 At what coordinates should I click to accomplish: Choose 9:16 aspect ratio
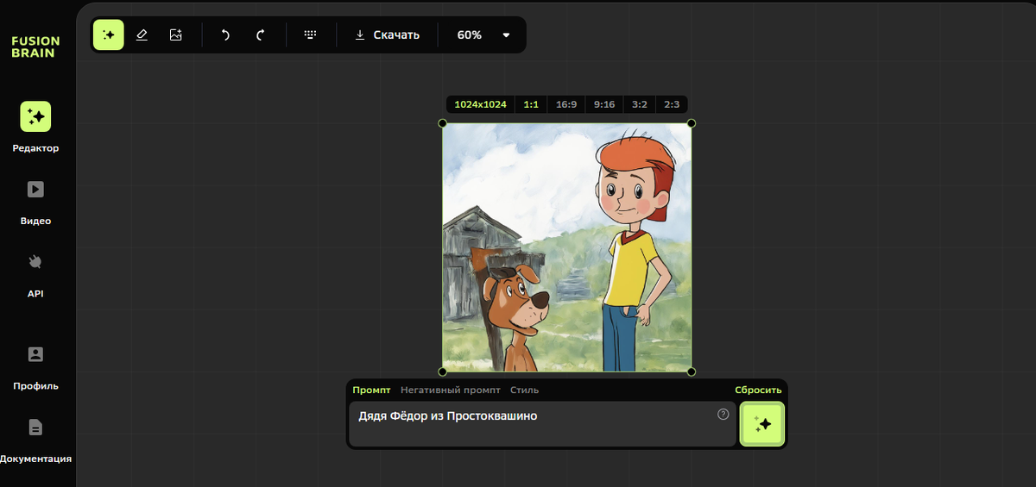[604, 104]
